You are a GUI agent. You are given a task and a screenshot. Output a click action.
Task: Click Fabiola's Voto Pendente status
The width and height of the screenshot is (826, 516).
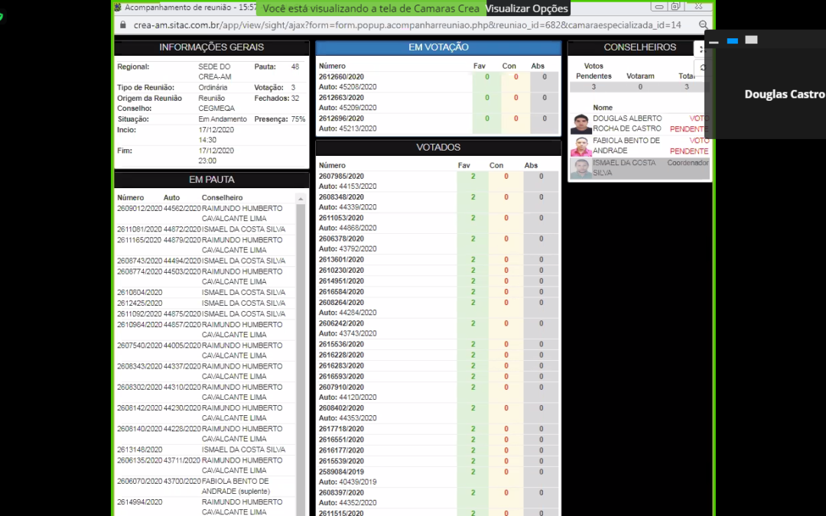coord(689,146)
